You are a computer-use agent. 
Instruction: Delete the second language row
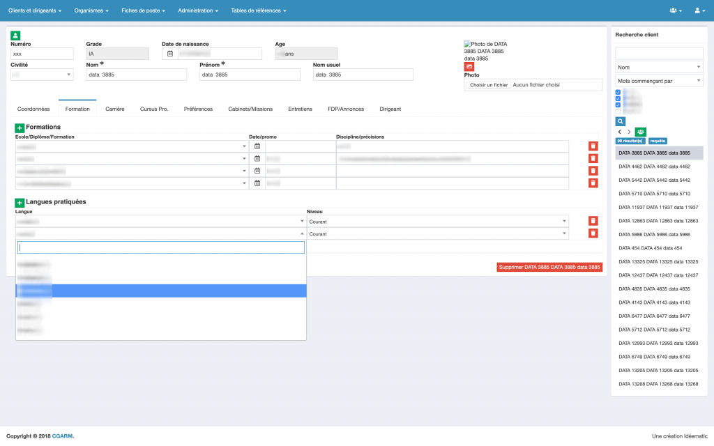(x=593, y=233)
